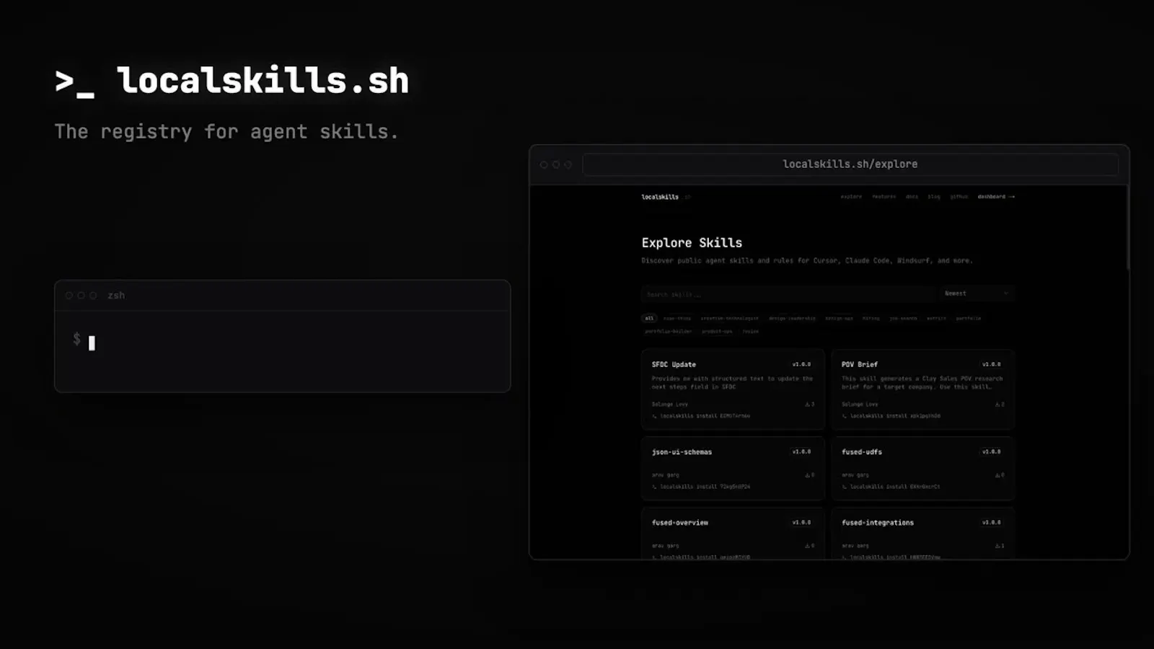Open the explore nav link

(851, 196)
